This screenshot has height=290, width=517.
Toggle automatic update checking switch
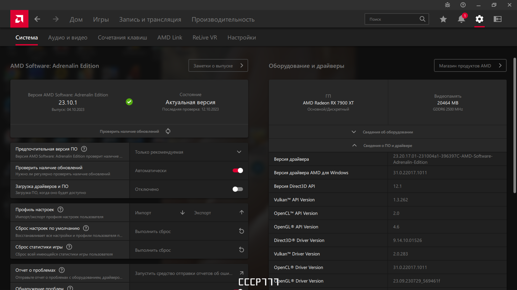click(x=238, y=170)
